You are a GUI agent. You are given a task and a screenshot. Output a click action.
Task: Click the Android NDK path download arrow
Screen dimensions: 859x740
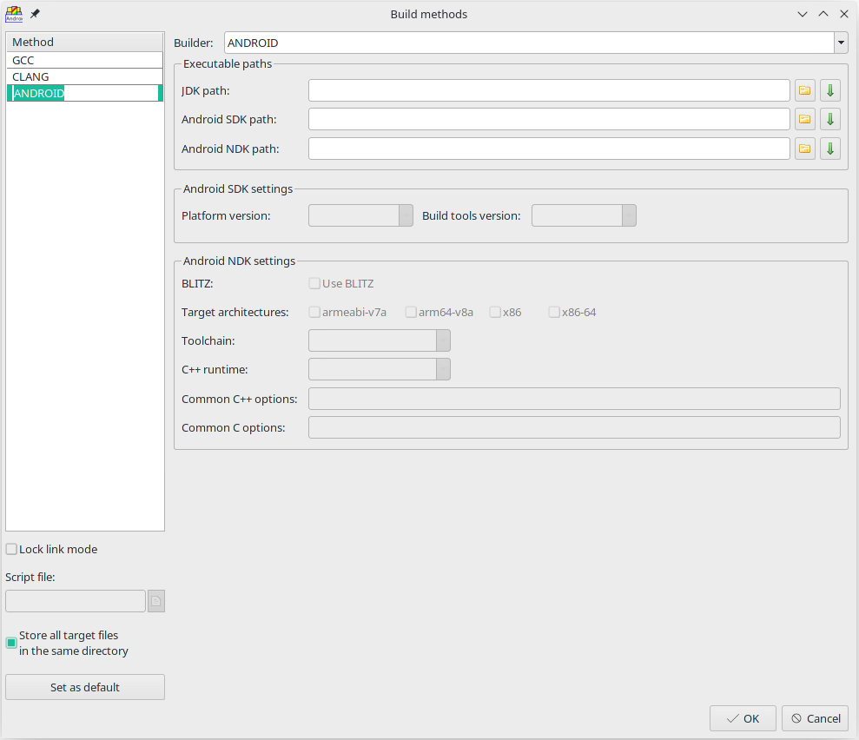pyautogui.click(x=830, y=149)
